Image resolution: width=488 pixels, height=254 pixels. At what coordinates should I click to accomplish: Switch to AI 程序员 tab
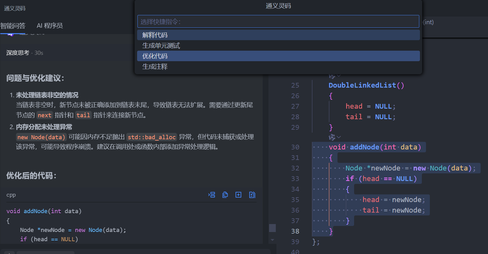point(50,25)
